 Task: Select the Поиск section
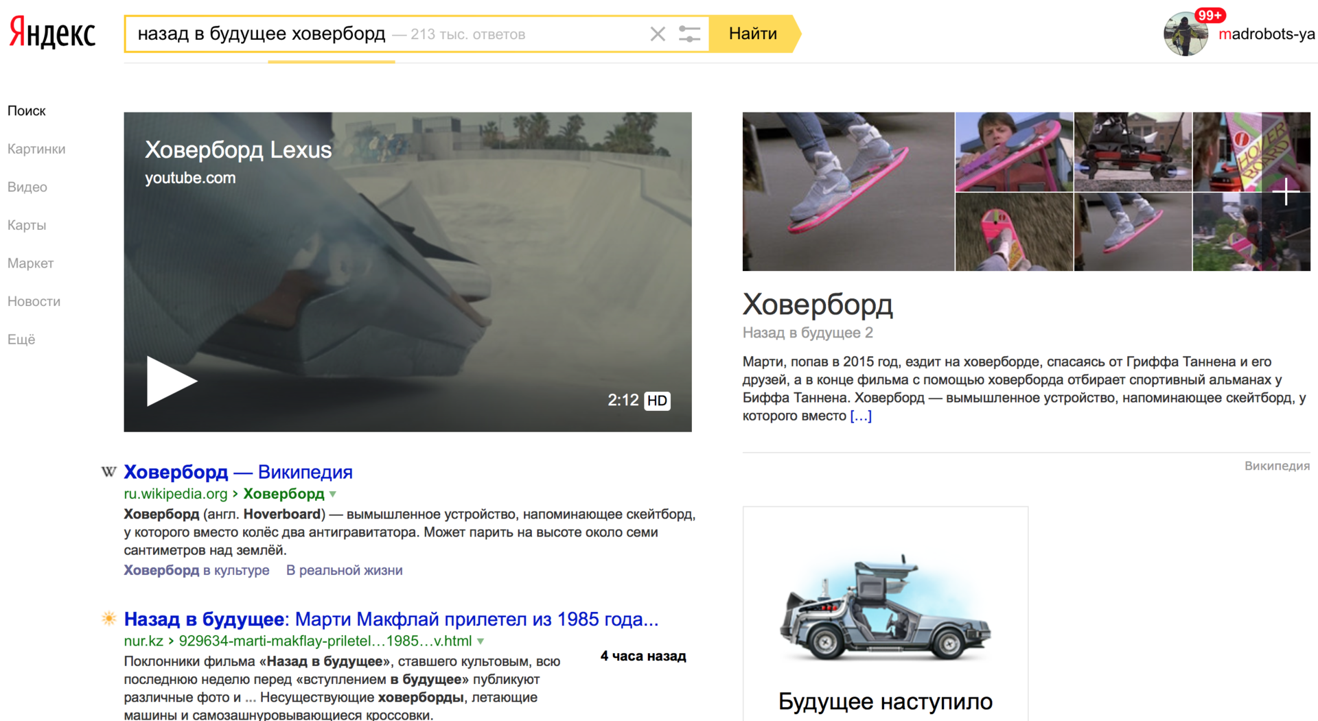pos(27,111)
